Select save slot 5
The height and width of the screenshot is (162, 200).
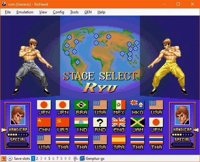pos(49,159)
